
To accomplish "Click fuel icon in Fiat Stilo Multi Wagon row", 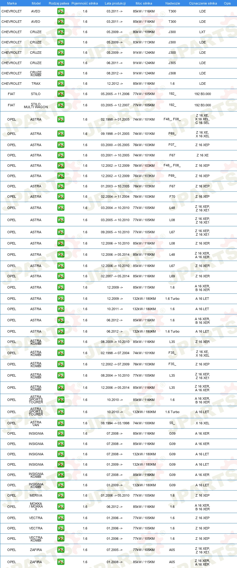I will 61,105.
